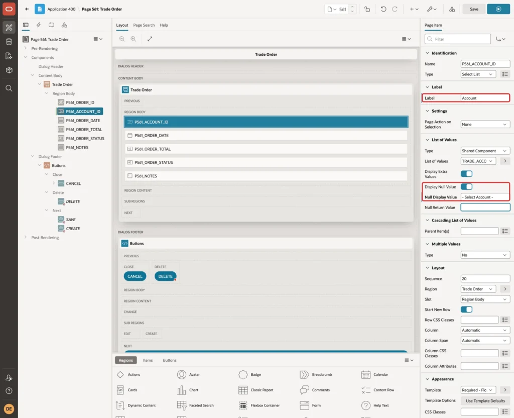The image size is (514, 418).
Task: Collapse the Identification section
Action: (x=427, y=53)
